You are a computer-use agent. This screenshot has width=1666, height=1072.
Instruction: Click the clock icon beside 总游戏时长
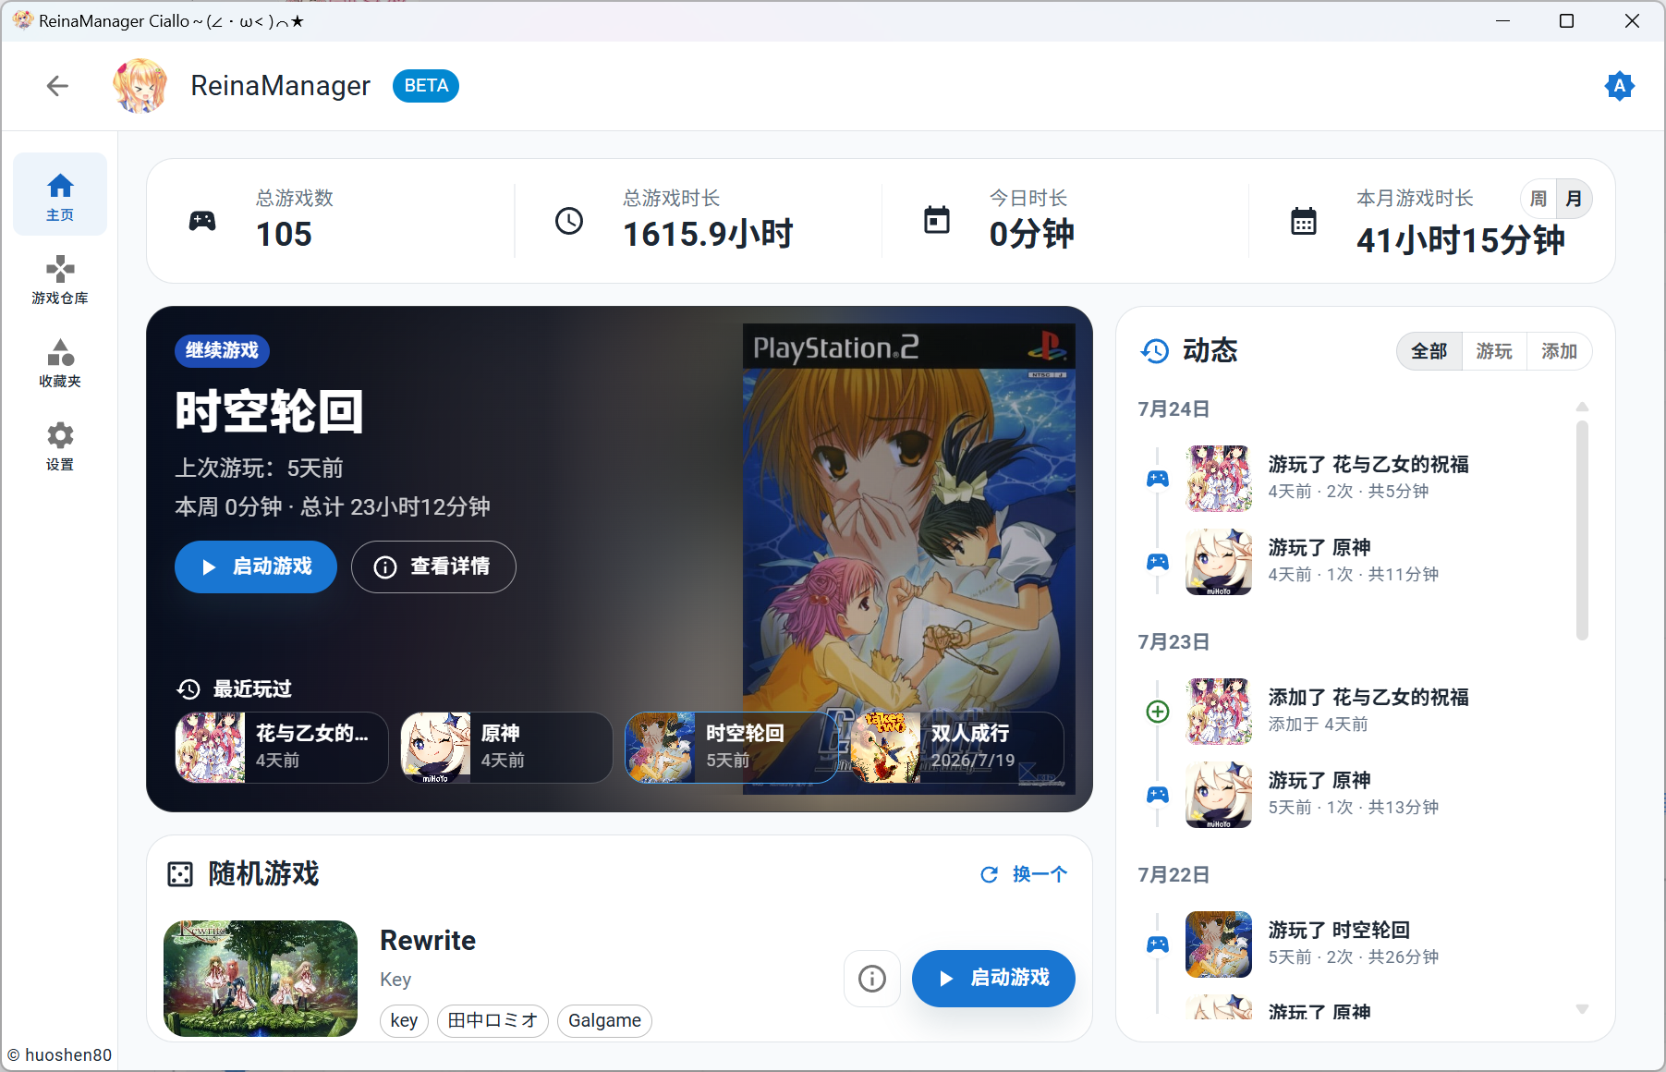point(569,221)
